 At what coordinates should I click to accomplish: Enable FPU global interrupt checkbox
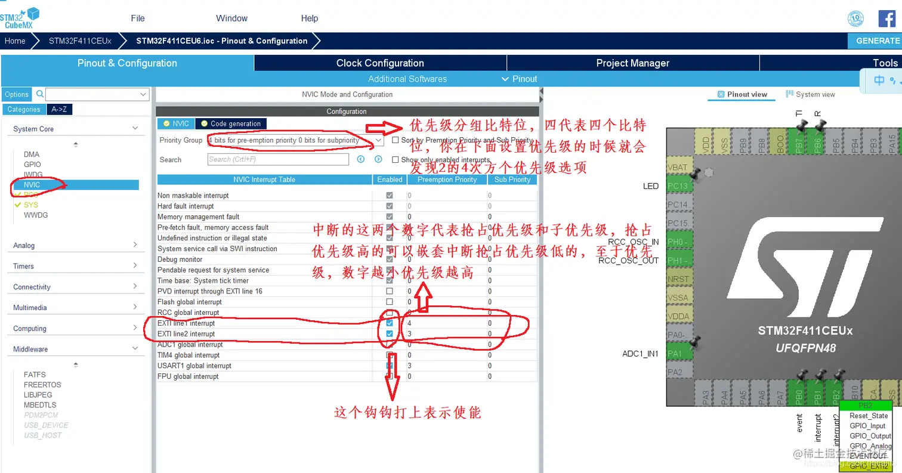pyautogui.click(x=390, y=376)
